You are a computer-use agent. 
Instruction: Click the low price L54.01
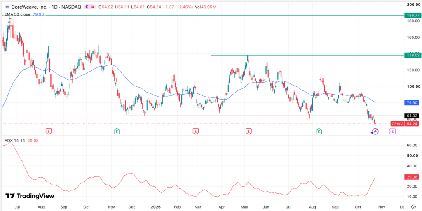tap(138, 7)
